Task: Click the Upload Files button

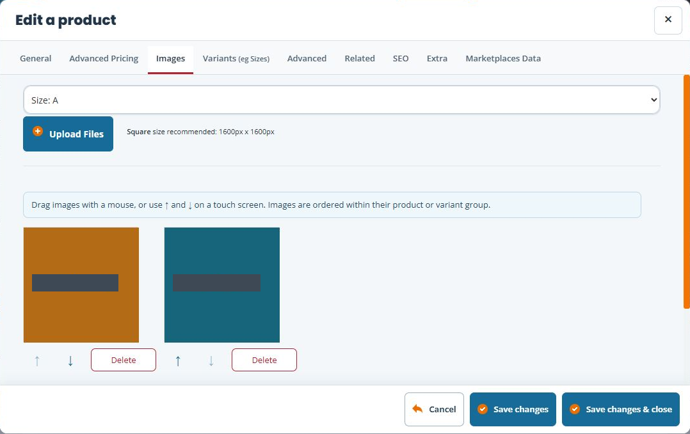Action: 68,134
